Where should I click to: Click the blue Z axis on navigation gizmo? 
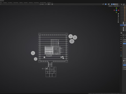pyautogui.click(x=116, y=10)
